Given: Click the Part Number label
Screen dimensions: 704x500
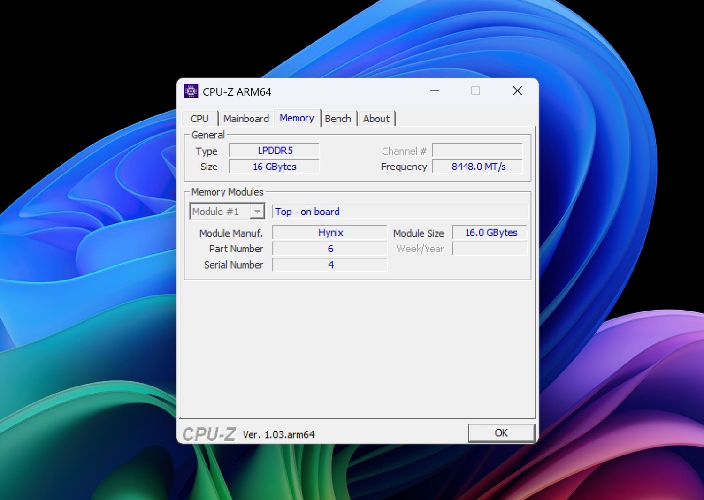Looking at the screenshot, I should pyautogui.click(x=236, y=249).
